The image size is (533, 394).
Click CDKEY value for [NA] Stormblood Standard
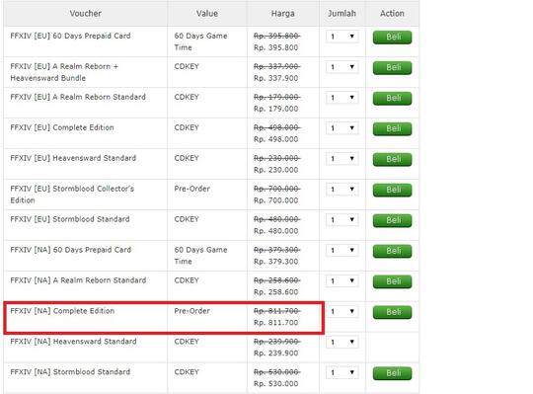(187, 372)
